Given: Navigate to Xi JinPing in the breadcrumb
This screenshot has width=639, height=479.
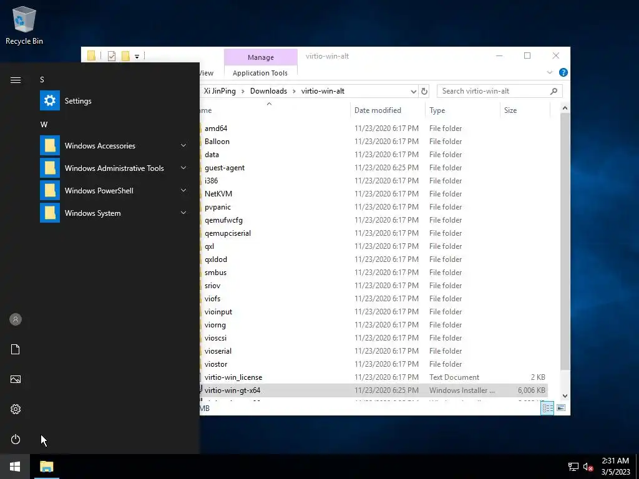Looking at the screenshot, I should coord(220,91).
